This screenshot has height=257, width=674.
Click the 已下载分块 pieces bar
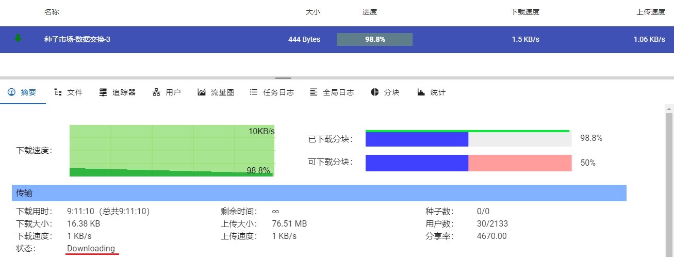coord(468,139)
